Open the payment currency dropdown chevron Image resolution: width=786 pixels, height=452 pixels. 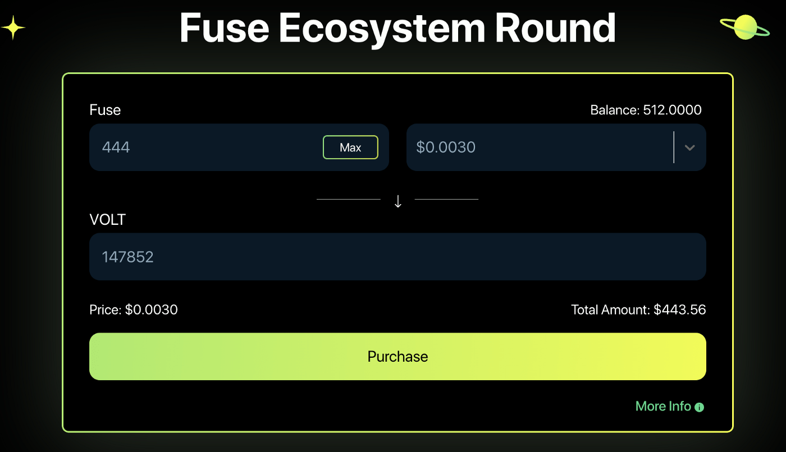pos(690,147)
